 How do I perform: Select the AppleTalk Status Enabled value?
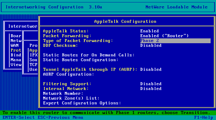[149, 31]
